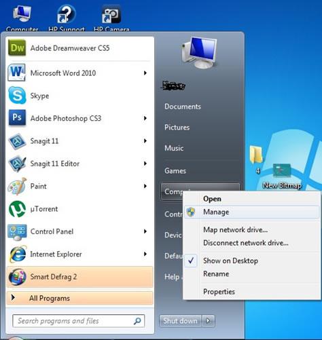
Task: Select the Computer desktop shortcut icon
Action: (22, 14)
